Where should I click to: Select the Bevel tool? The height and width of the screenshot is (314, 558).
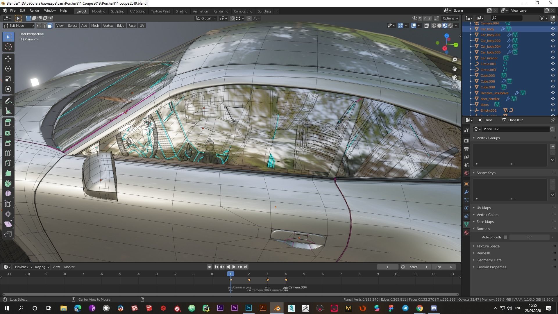tap(8, 143)
